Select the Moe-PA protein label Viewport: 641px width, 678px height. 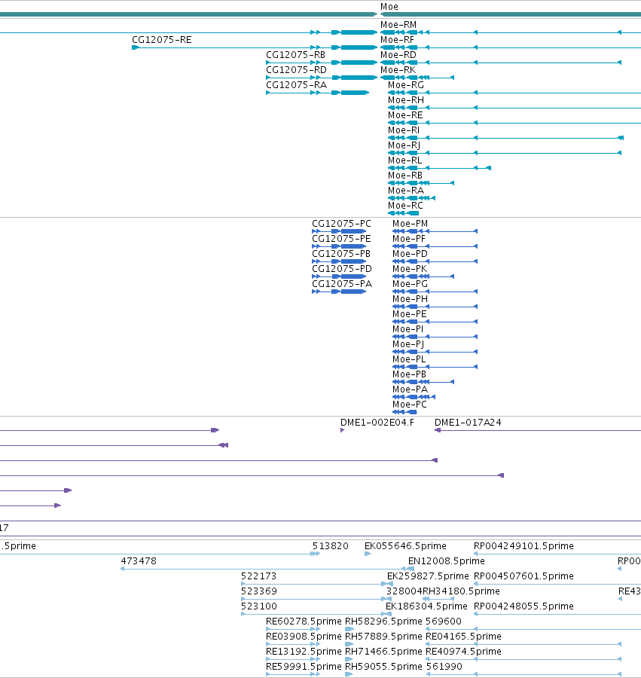(x=411, y=390)
